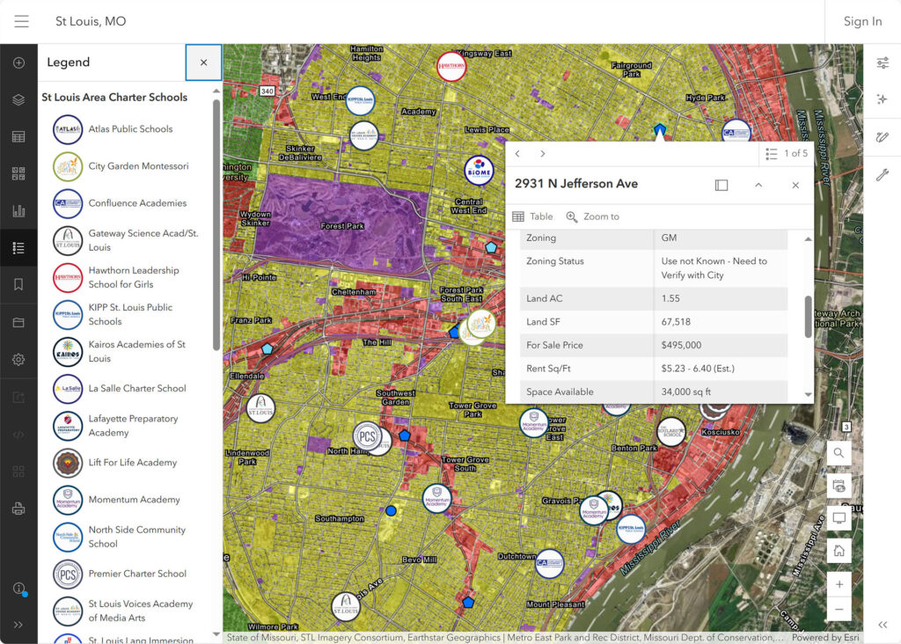Click Zoom to in popup
Viewport: 901px width, 644px height.
[x=593, y=216]
